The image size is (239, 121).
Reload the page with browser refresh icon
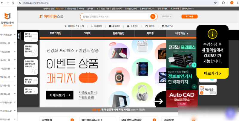click(13, 3)
